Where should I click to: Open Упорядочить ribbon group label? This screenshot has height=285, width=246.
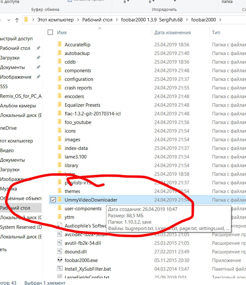(x=164, y=10)
